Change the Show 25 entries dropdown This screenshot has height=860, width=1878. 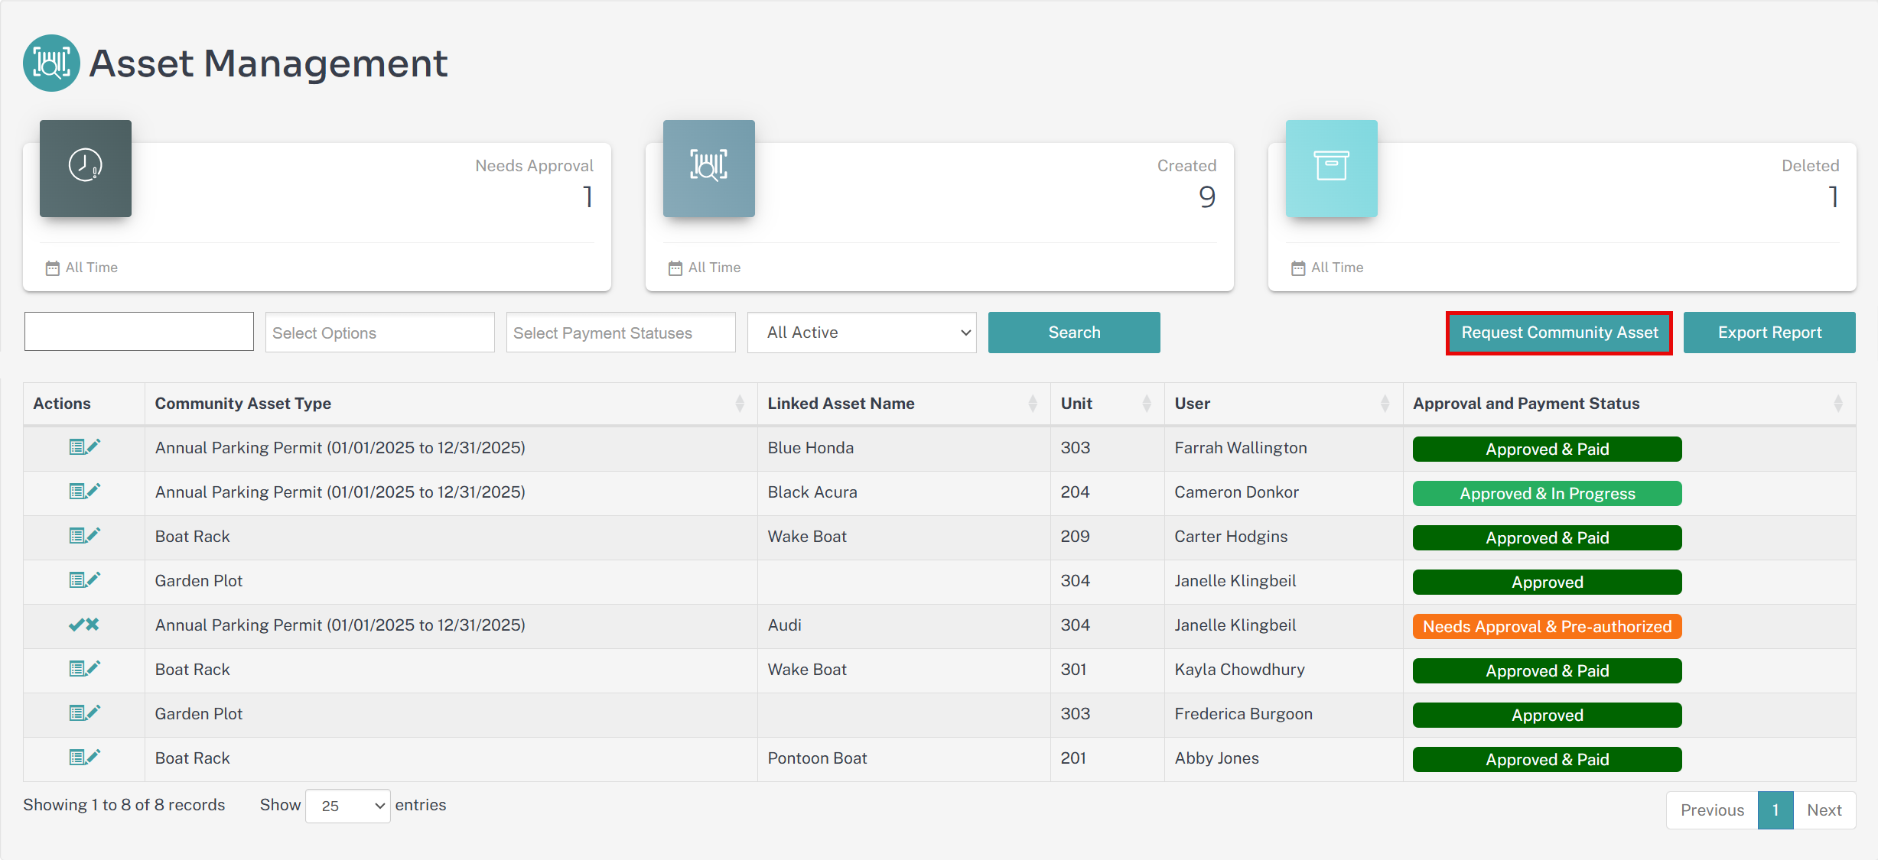point(348,806)
